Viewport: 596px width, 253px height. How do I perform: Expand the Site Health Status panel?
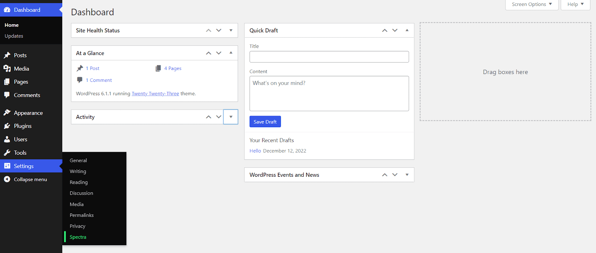point(231,31)
